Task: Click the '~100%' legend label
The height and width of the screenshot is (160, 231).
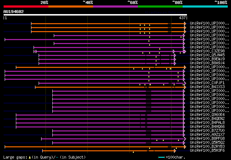Action: pyautogui.click(x=221, y=3)
